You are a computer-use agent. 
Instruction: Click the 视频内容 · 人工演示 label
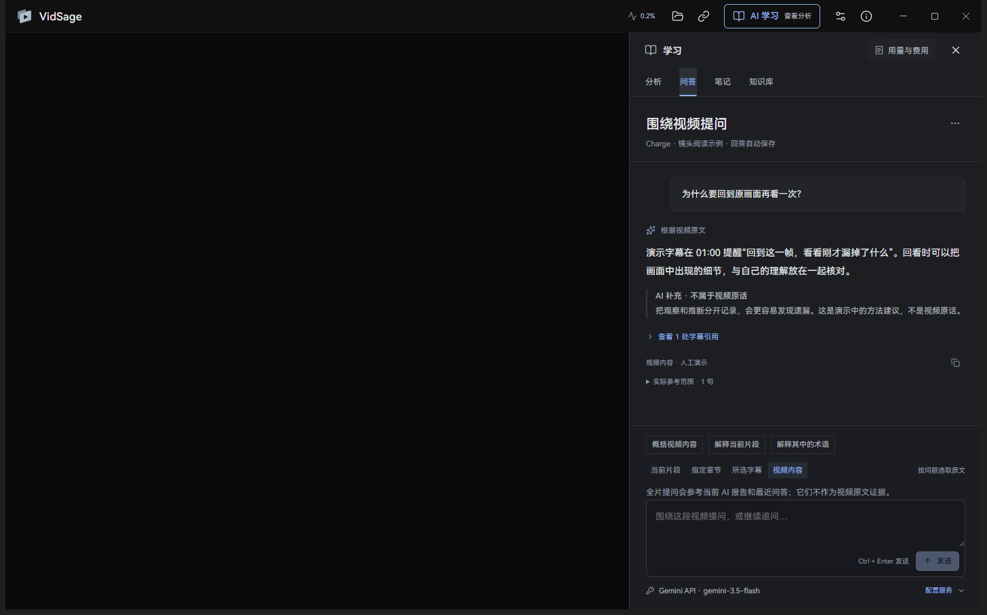pos(677,363)
